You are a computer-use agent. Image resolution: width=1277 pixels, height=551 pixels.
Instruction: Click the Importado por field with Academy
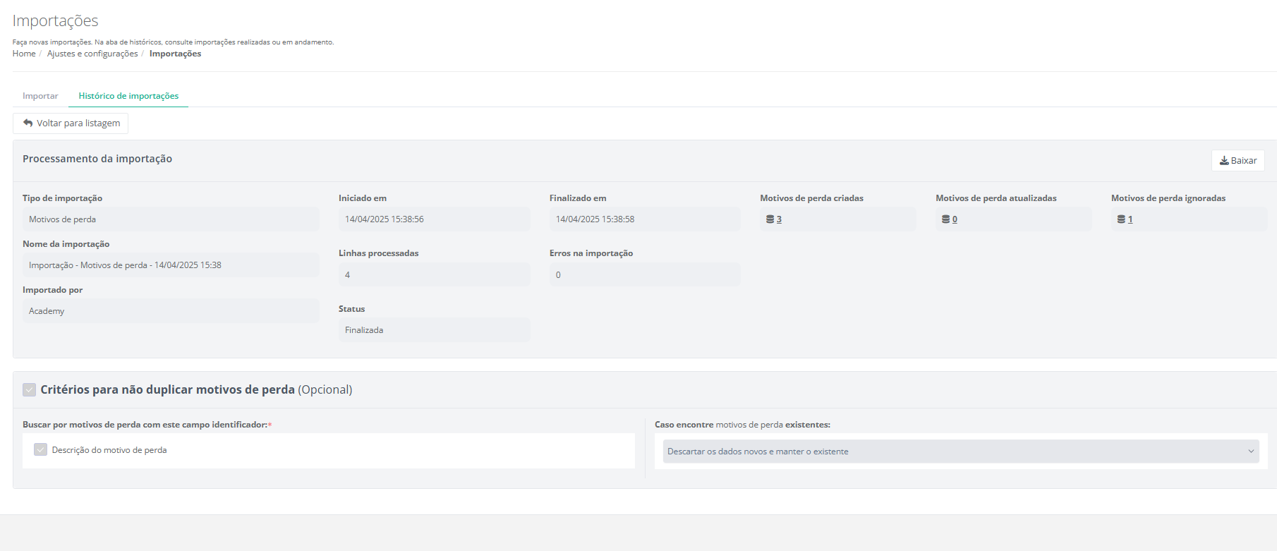[171, 311]
